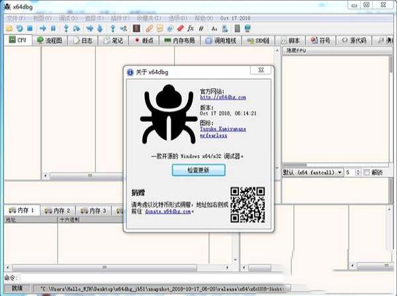The image size is (397, 296).
Task: Open the 调试 menu
Action: click(68, 18)
